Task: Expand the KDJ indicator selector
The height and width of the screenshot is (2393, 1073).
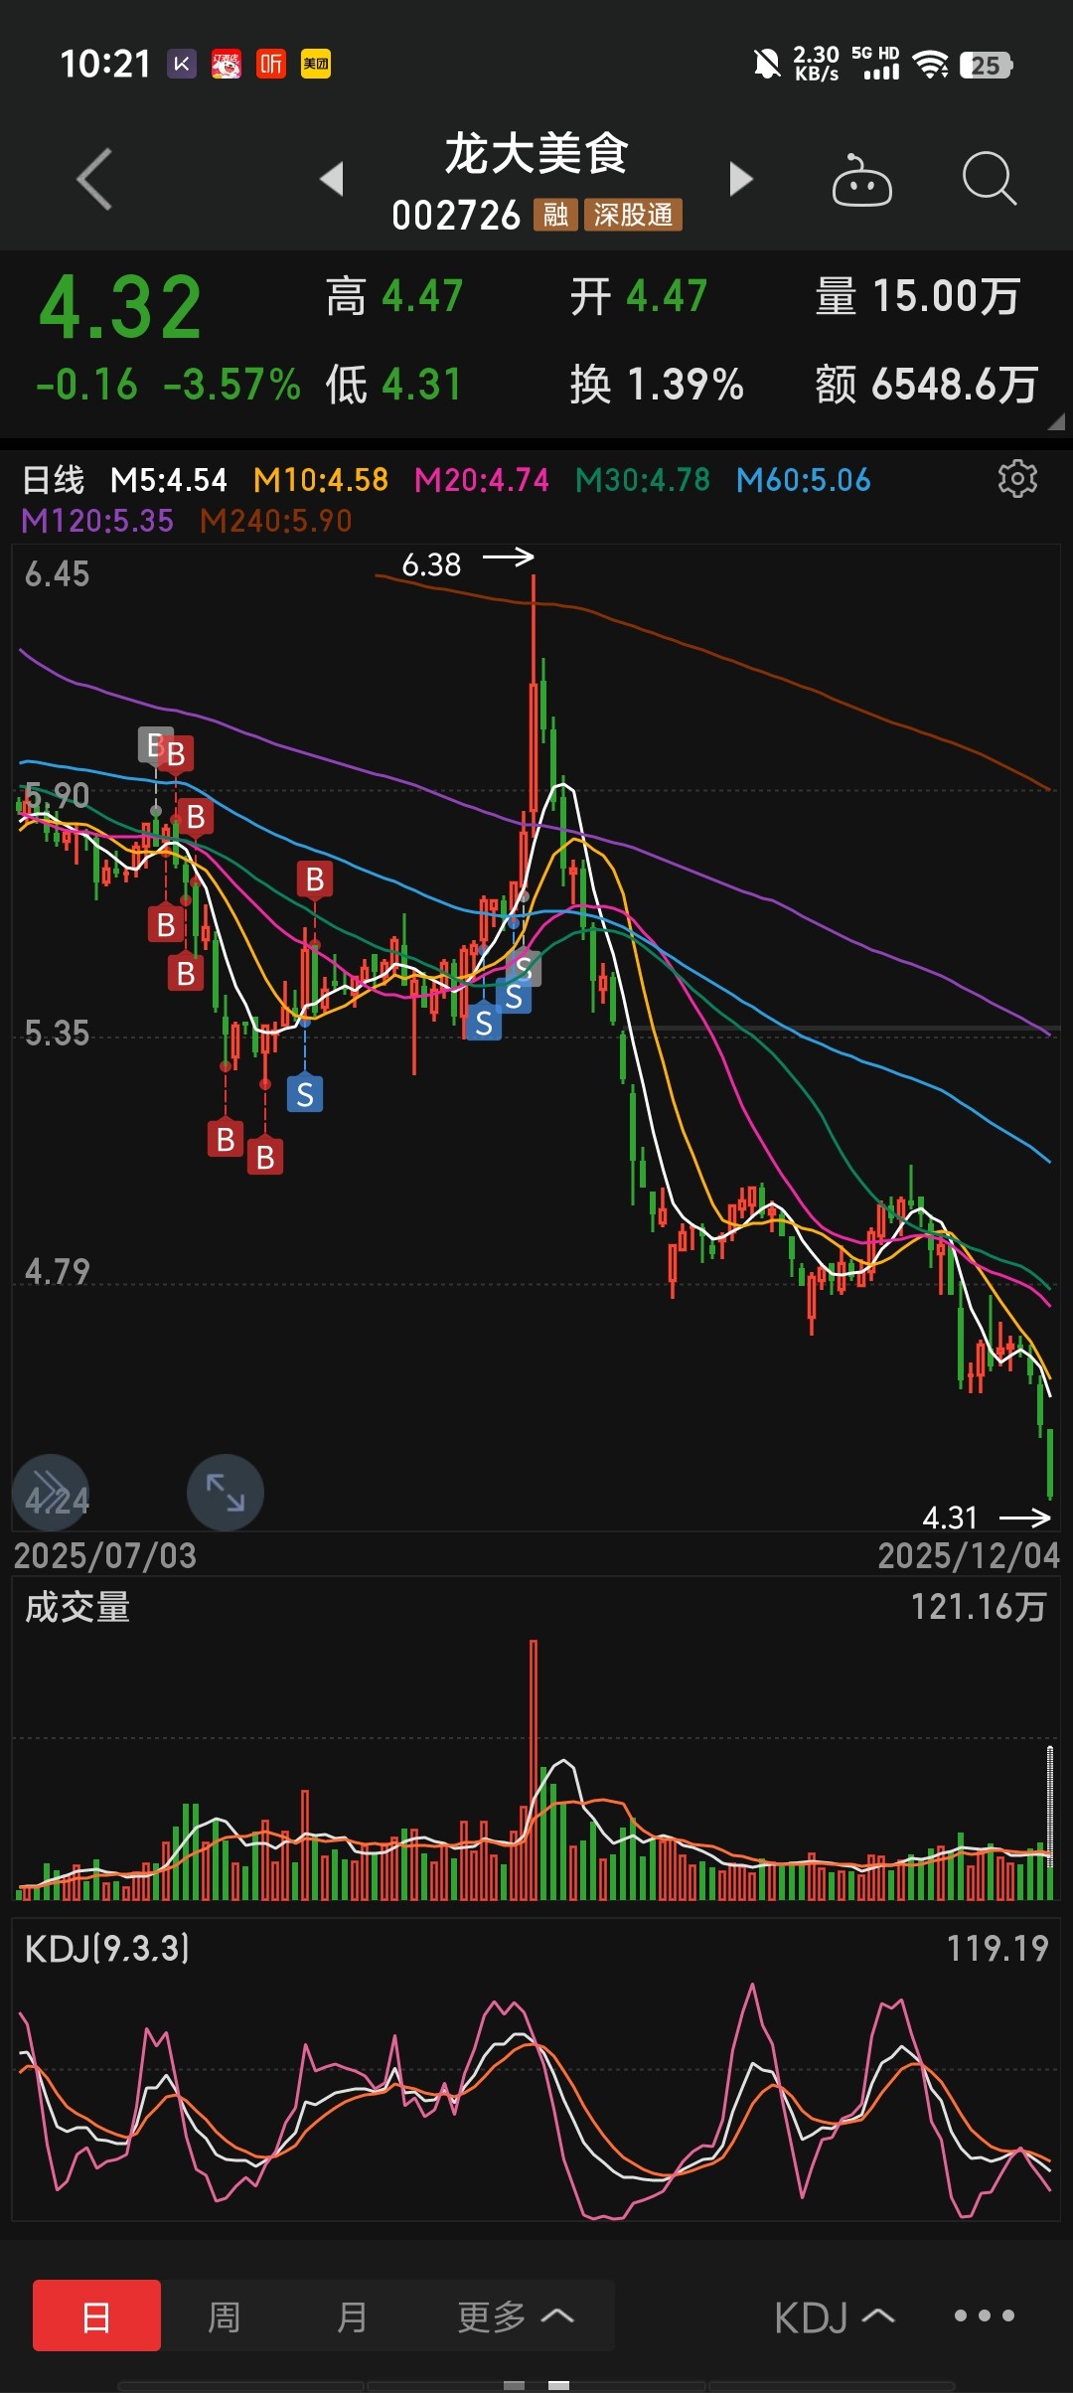Action: (835, 2317)
